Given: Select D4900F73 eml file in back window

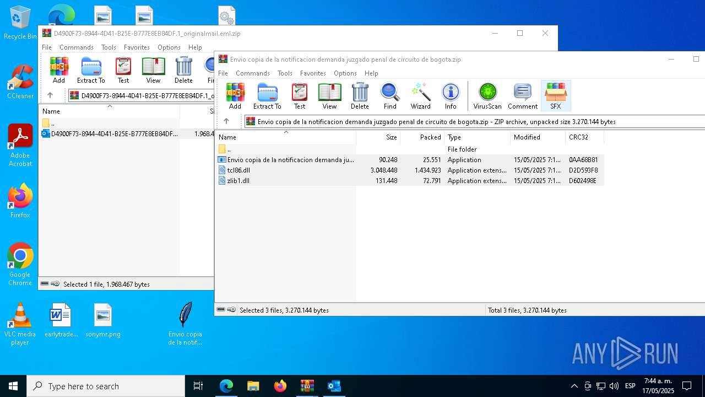Looking at the screenshot, I should click(x=127, y=133).
